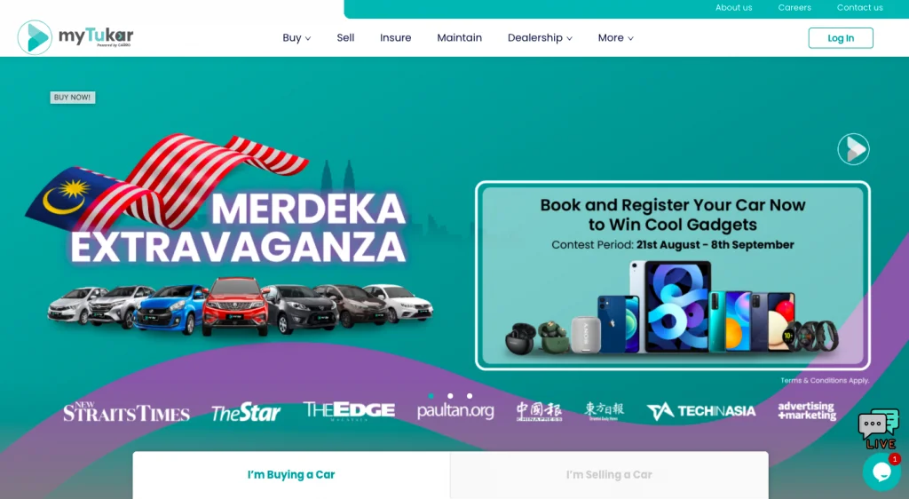Click the New Straits Times logo
Viewport: 909px width, 499px height.
(x=126, y=411)
